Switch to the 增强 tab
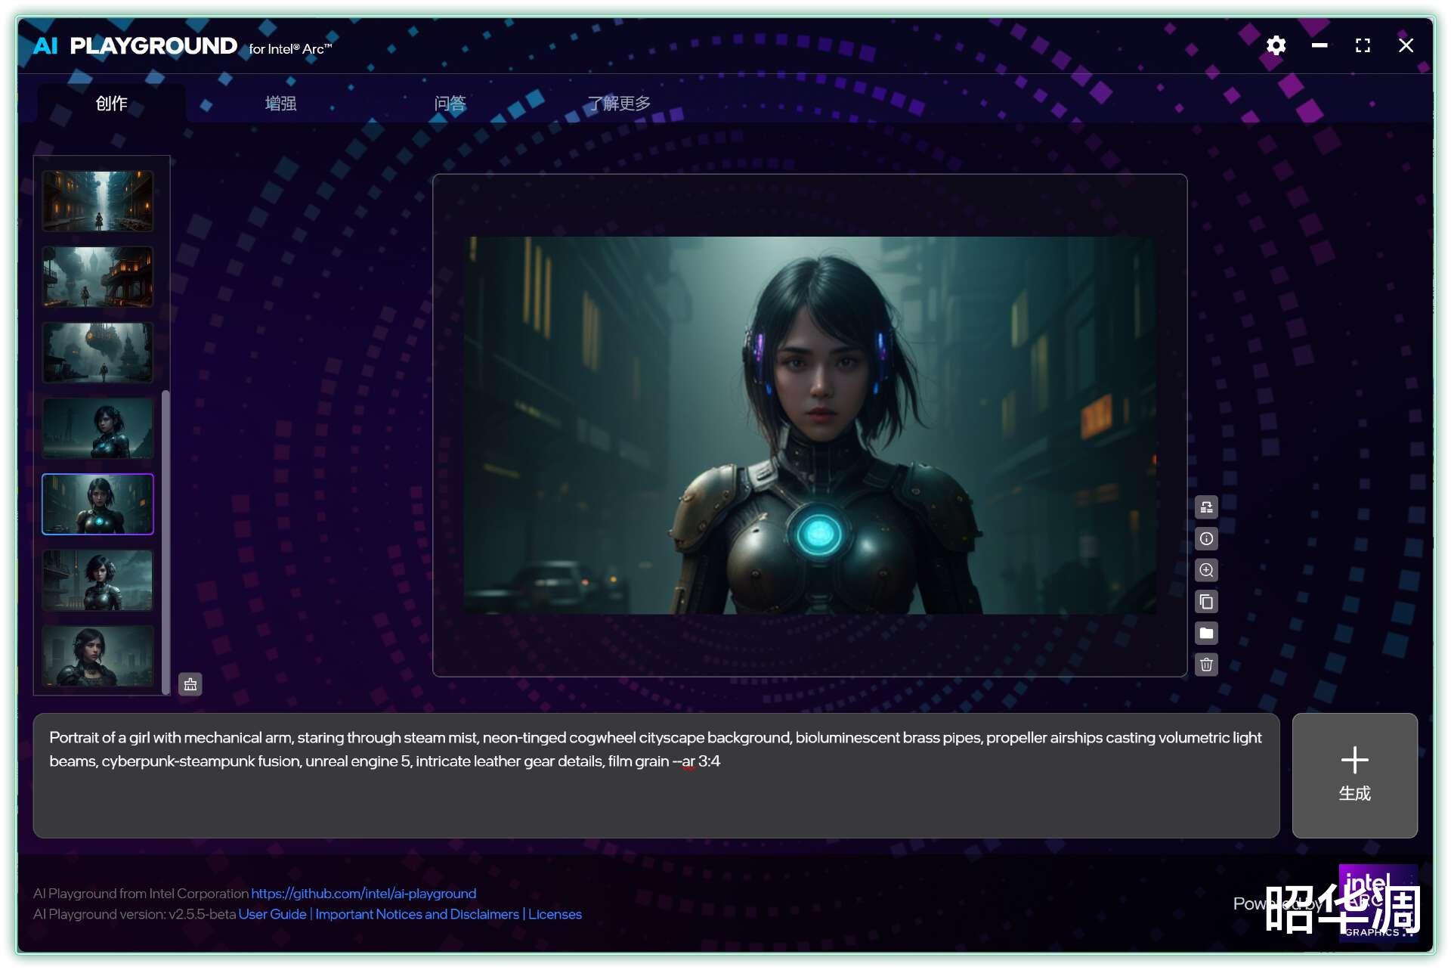The image size is (1451, 970). (280, 104)
